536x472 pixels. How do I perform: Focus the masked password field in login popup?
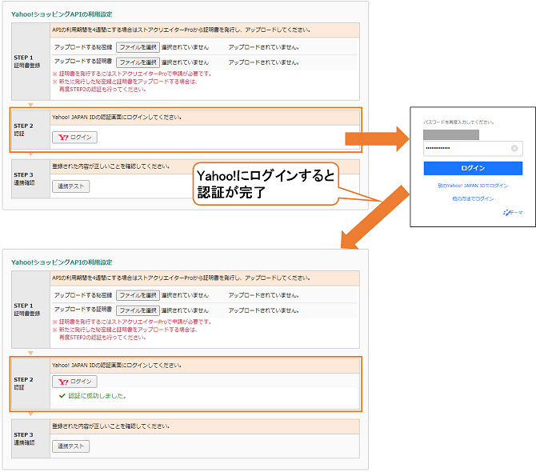click(473, 148)
